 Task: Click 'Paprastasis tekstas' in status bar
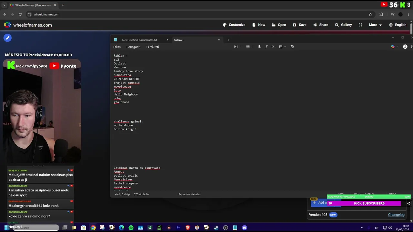[189, 194]
